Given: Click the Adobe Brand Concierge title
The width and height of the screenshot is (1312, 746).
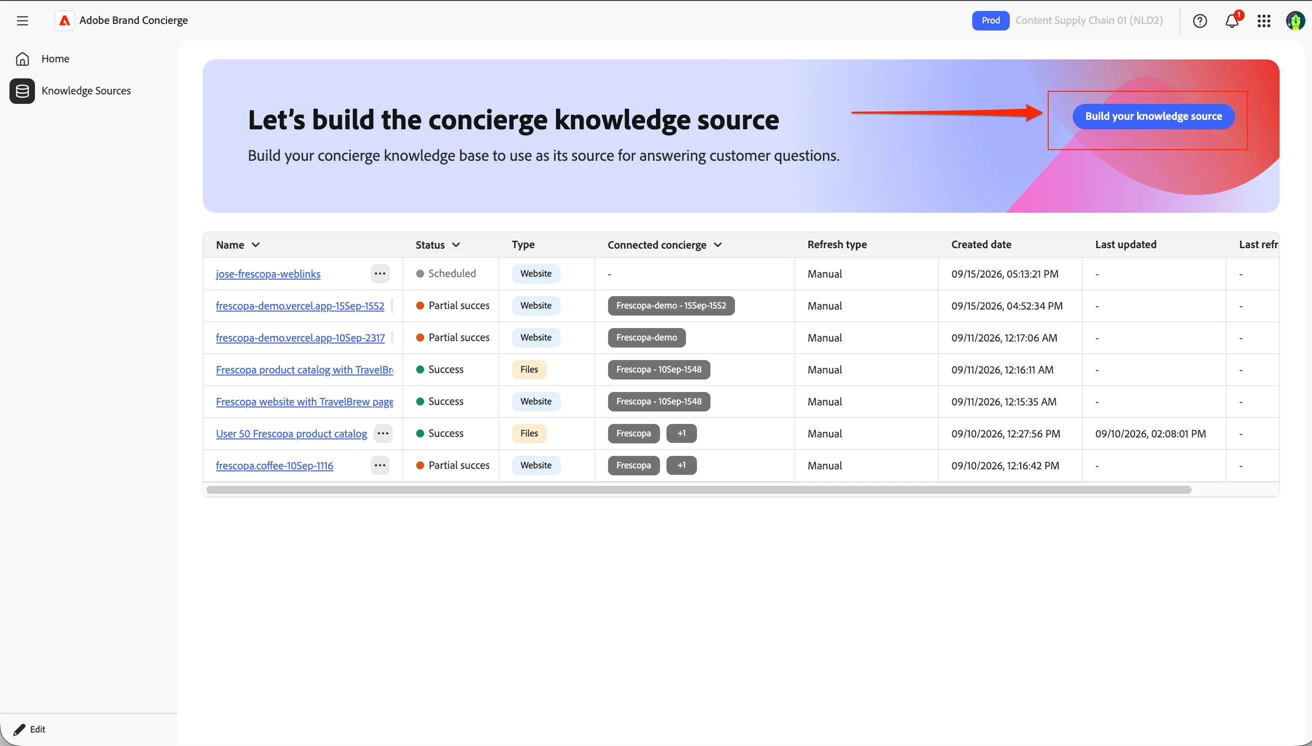Looking at the screenshot, I should pyautogui.click(x=134, y=20).
